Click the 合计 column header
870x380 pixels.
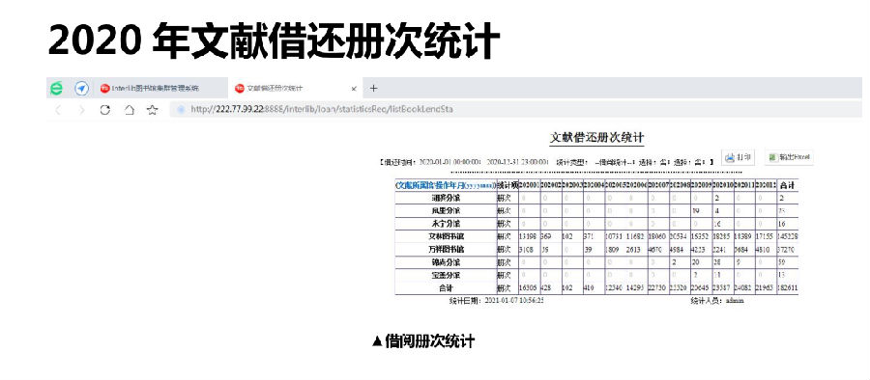[x=787, y=185]
